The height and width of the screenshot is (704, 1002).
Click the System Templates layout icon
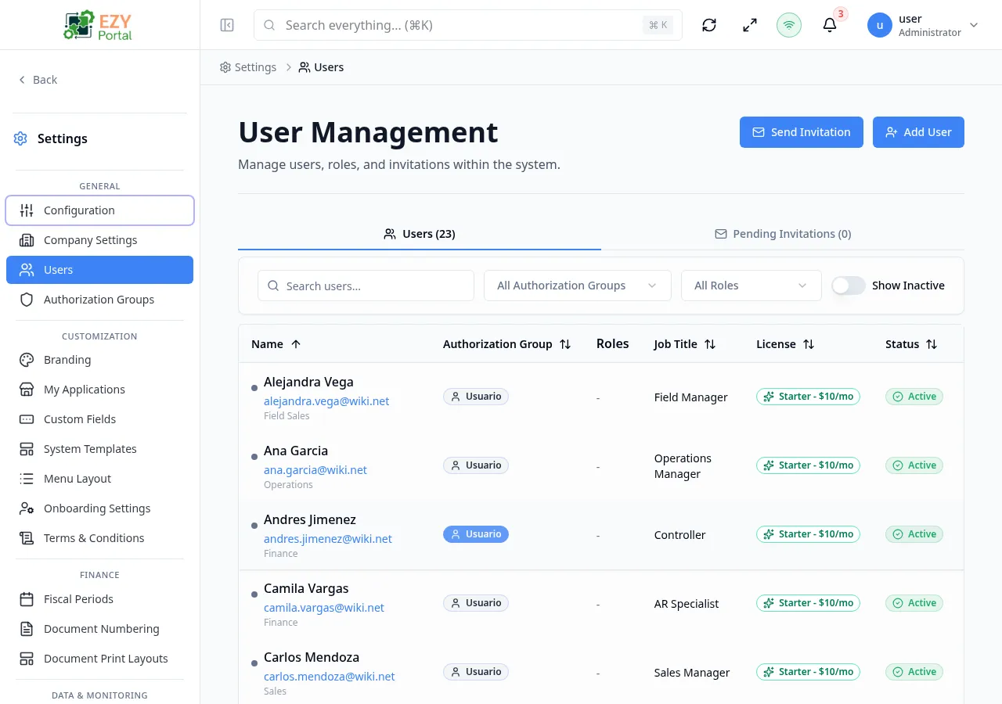coord(27,449)
